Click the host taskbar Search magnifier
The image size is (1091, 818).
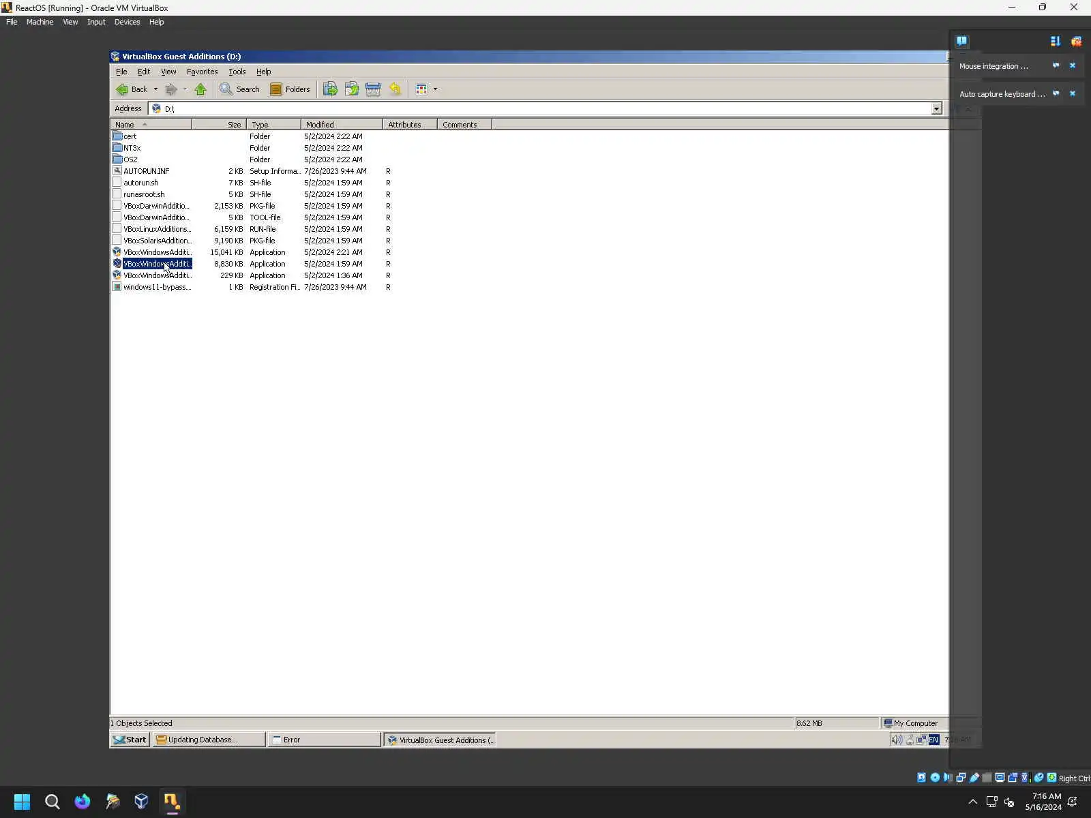click(x=52, y=802)
